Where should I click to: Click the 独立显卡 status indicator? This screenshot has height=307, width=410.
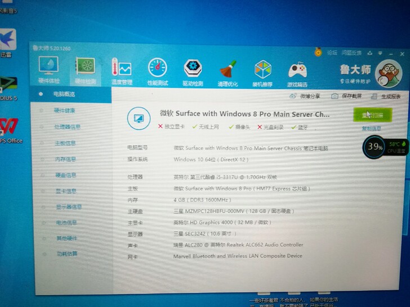tap(172, 127)
